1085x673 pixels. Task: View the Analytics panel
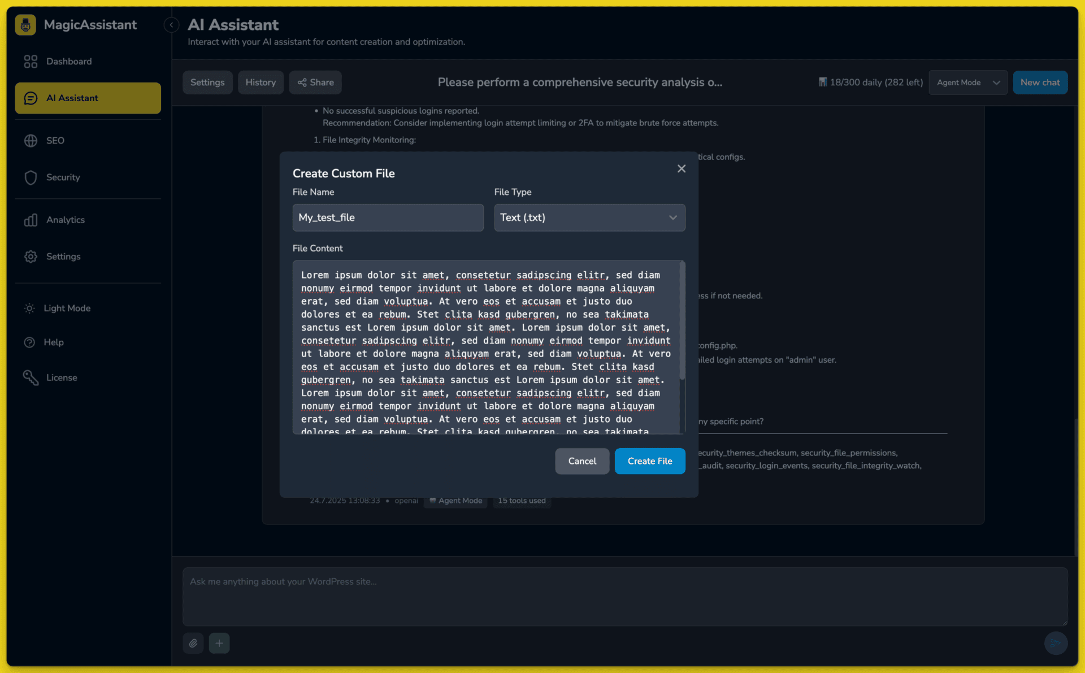66,220
